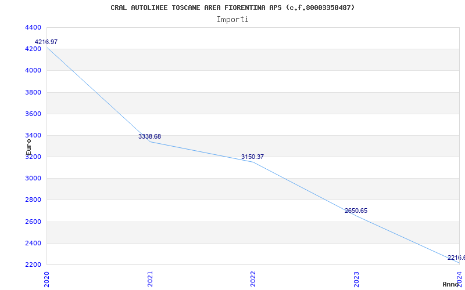
Task: Click the 4200 y-axis value
Action: [x=34, y=49]
